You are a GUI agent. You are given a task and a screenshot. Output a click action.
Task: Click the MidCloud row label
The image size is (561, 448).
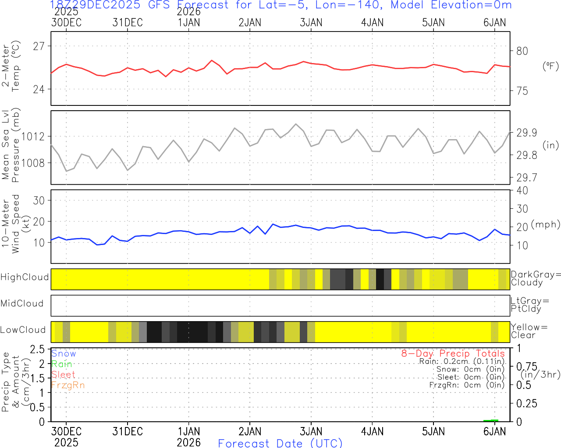pyautogui.click(x=22, y=304)
